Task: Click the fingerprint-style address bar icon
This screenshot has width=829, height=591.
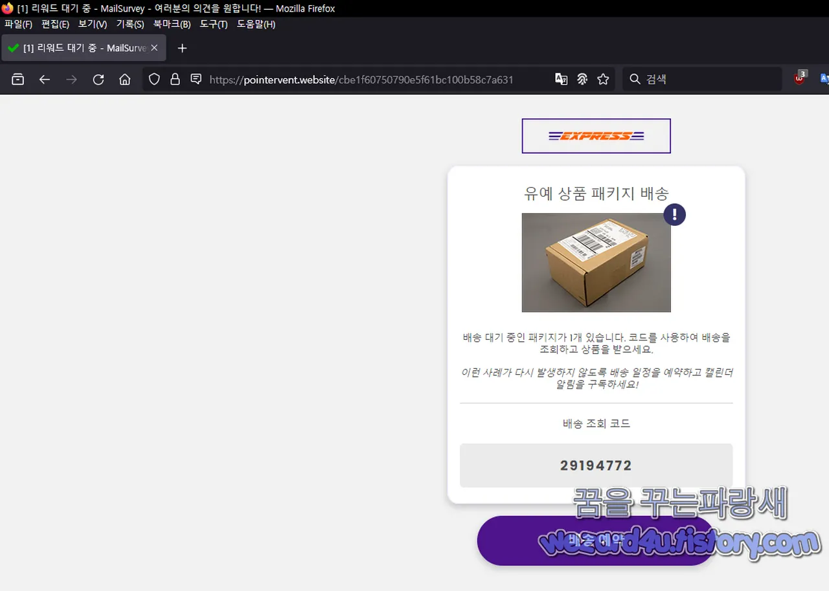Action: (582, 80)
